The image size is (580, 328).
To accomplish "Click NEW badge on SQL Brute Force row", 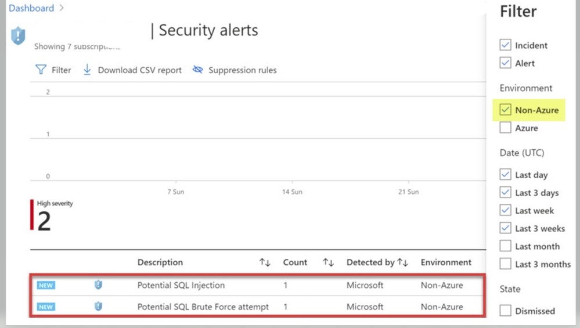I will pos(46,307).
